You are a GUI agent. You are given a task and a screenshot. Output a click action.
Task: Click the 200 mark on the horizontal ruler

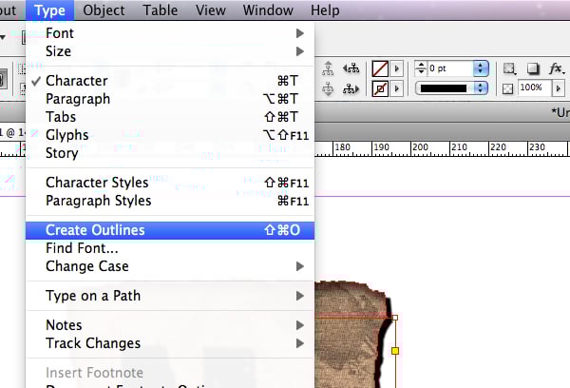click(x=420, y=147)
